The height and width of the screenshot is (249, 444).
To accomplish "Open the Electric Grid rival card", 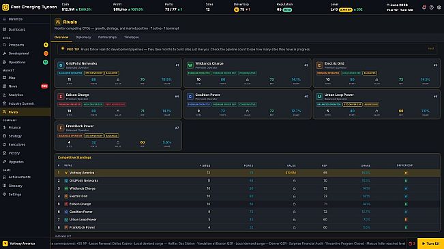I will click(x=376, y=73).
